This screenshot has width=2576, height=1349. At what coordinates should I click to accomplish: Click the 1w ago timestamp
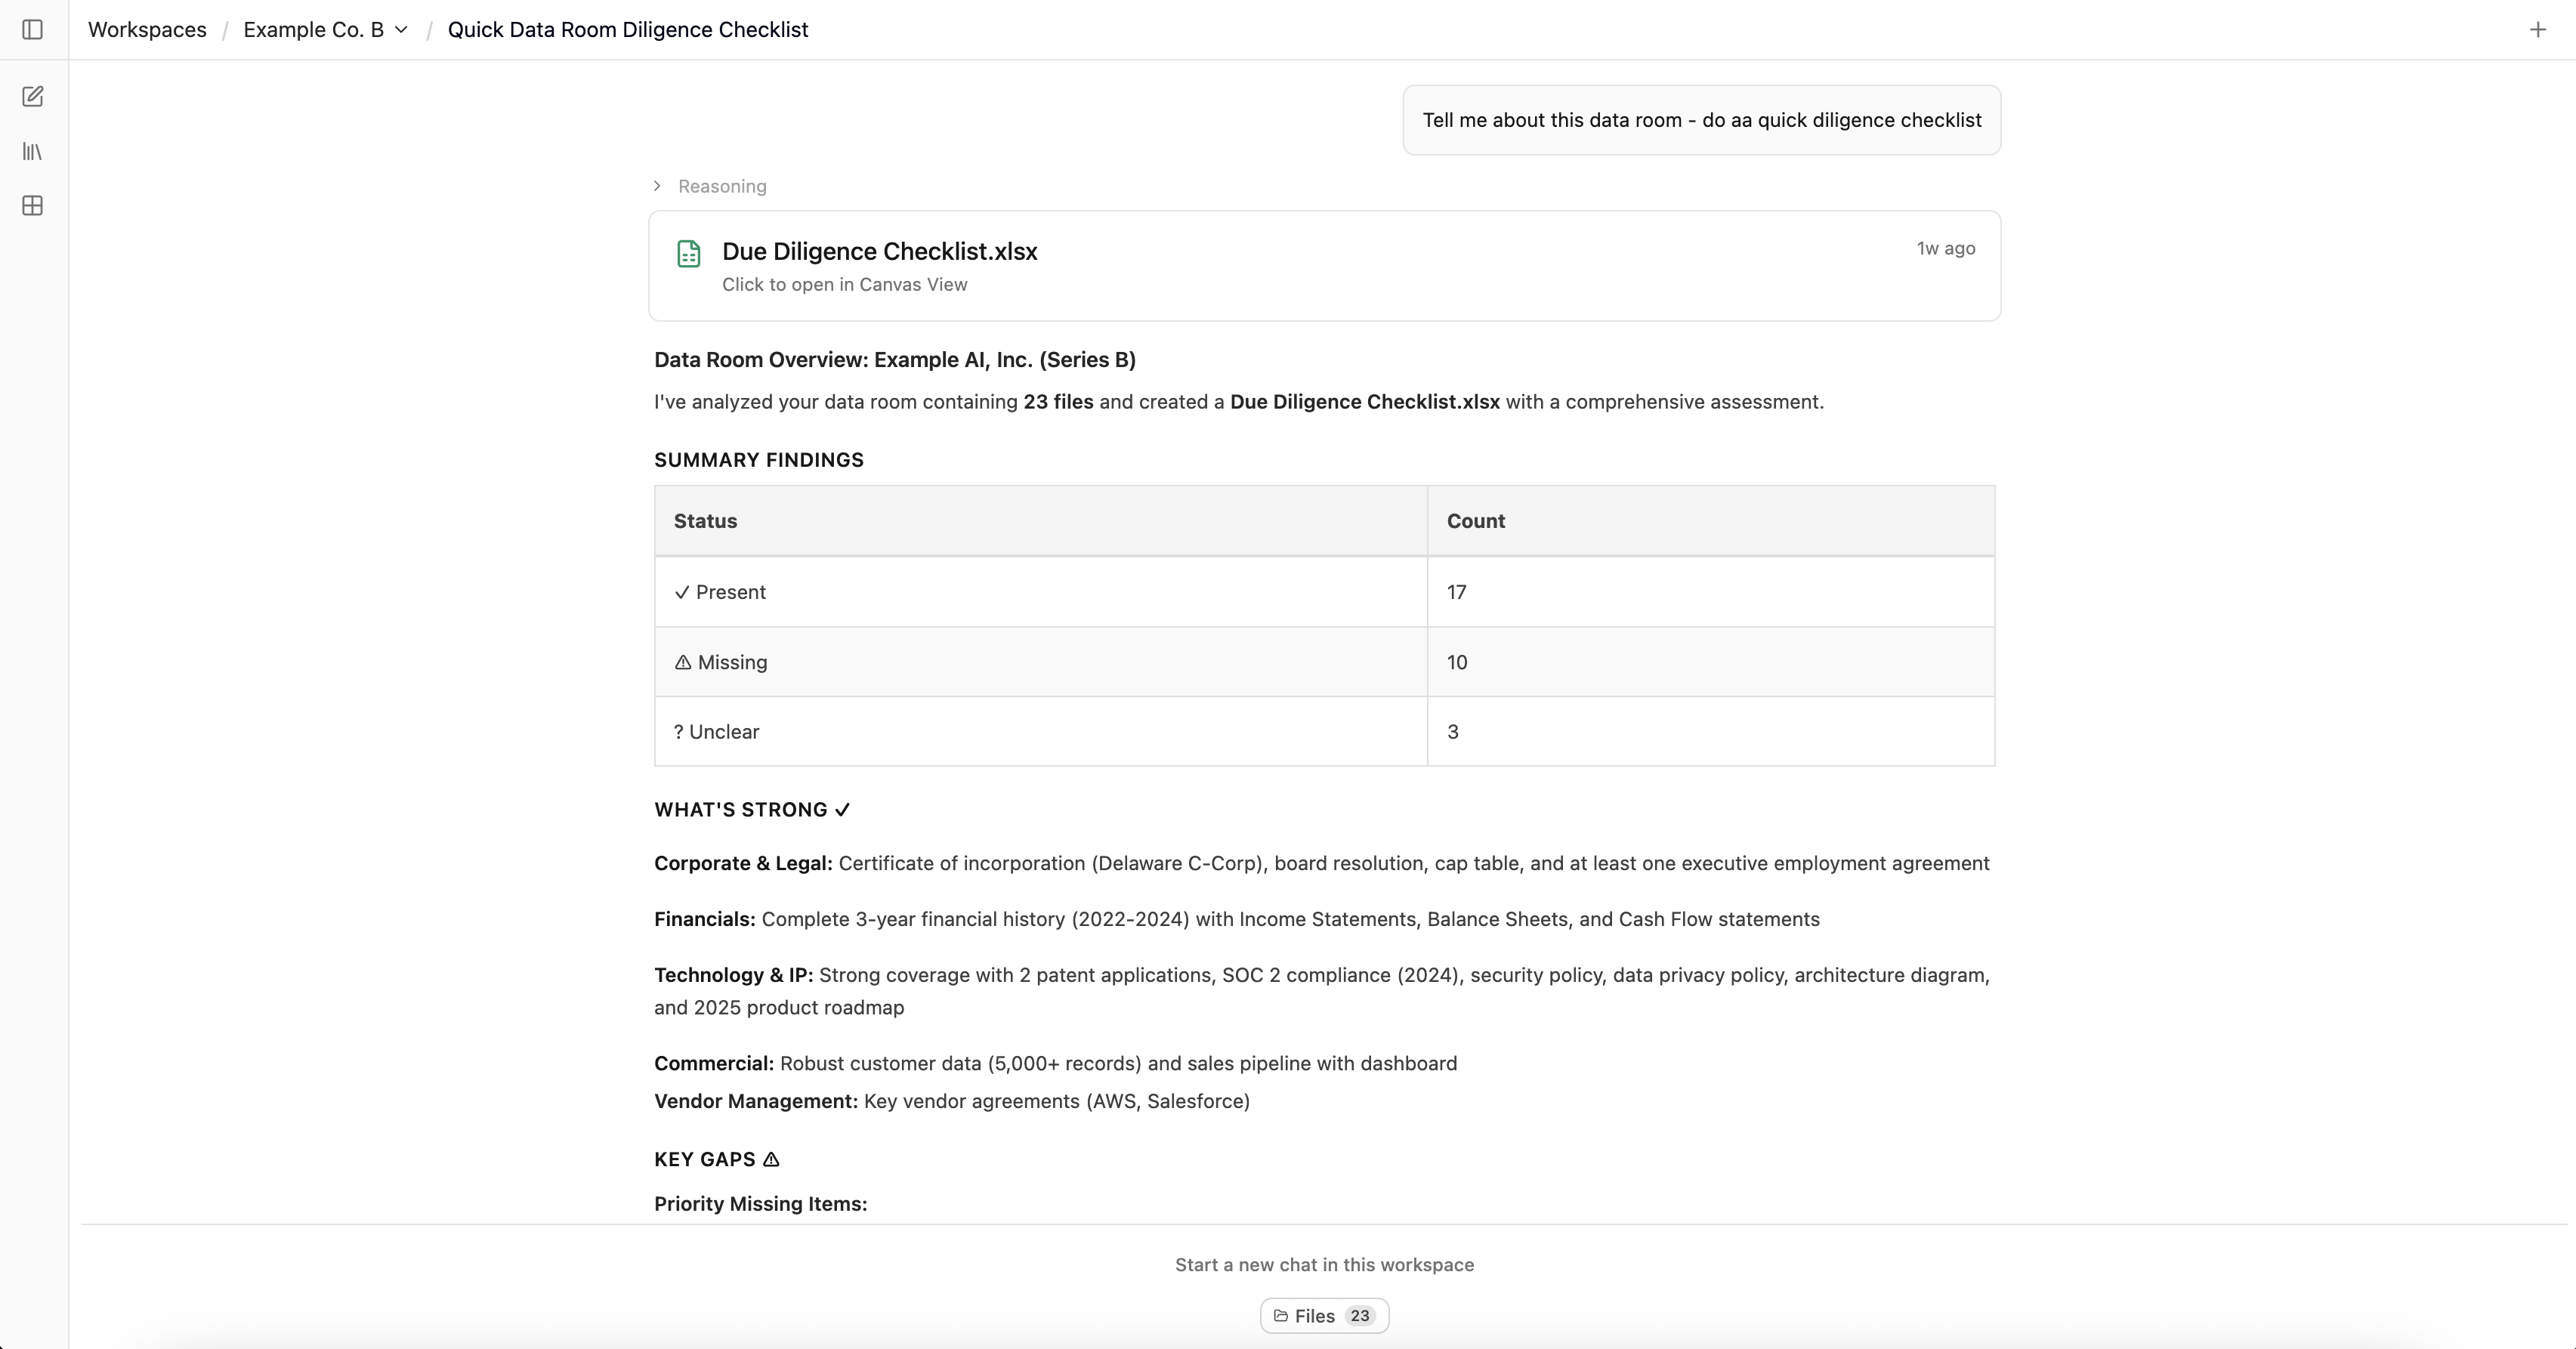1944,249
